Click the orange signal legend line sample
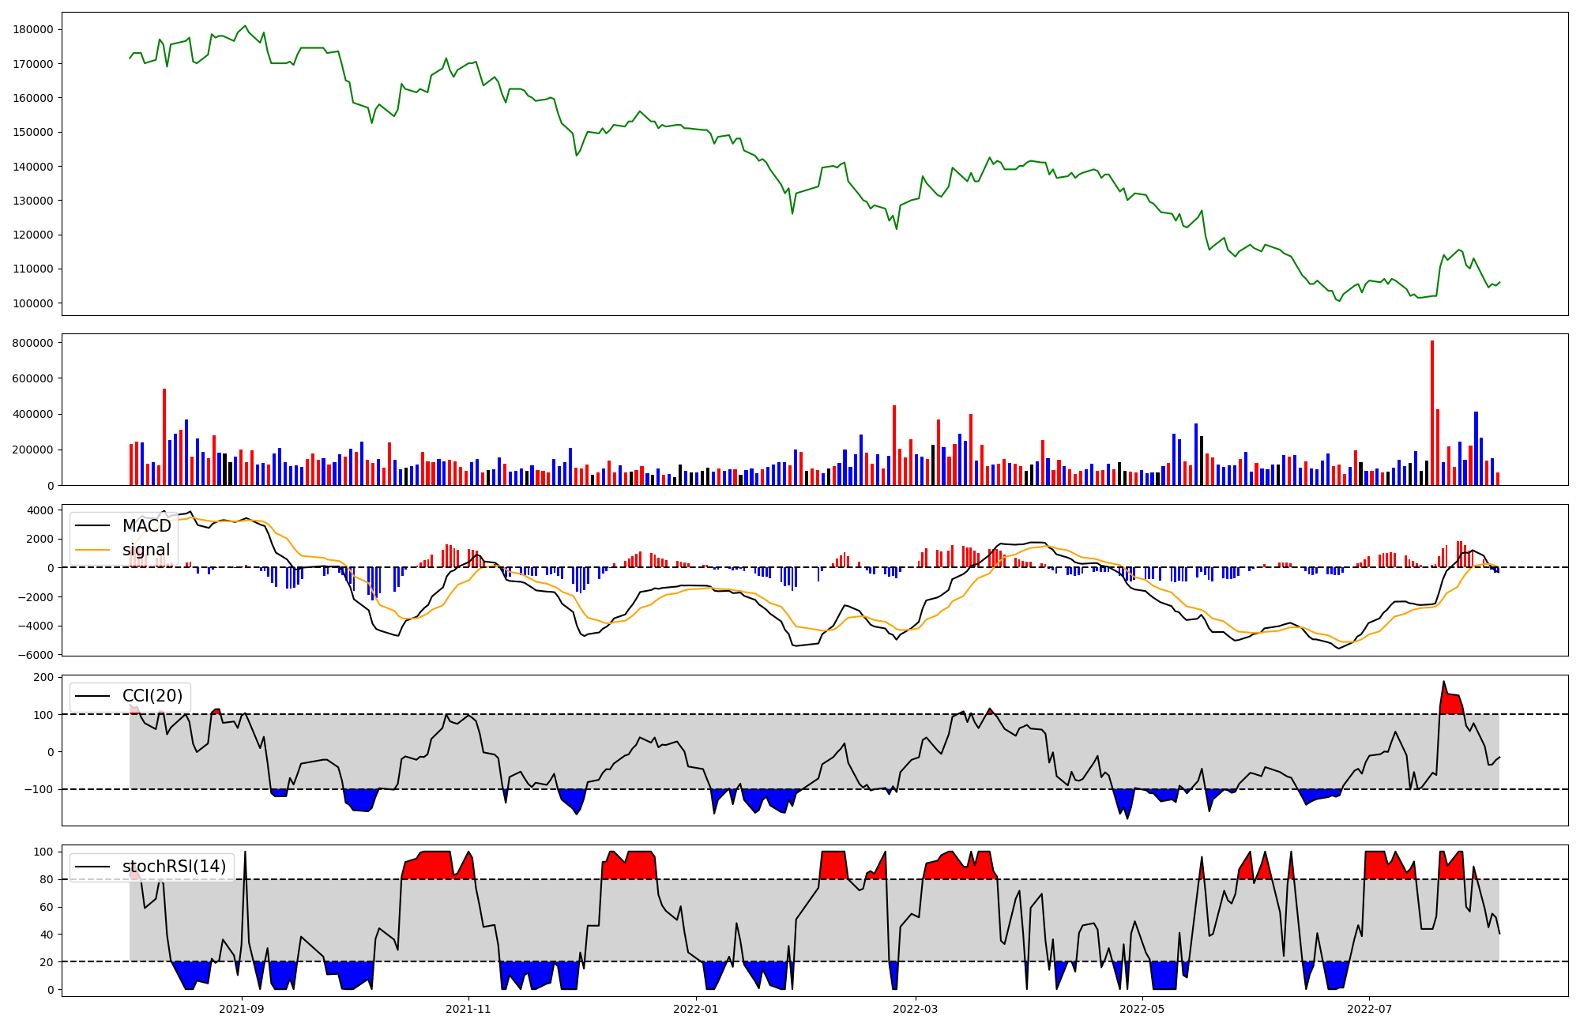The width and height of the screenshot is (1580, 1027). pyautogui.click(x=94, y=550)
